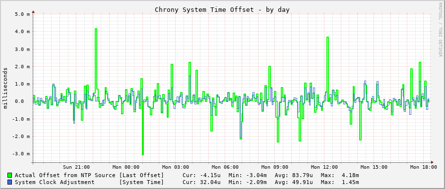Click the chart title "Chrony System Time Offset - by day"

click(x=222, y=9)
